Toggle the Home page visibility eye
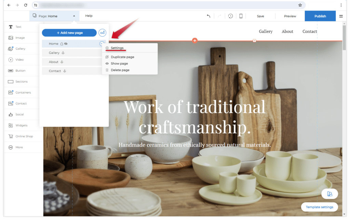The width and height of the screenshot is (350, 220). (66, 44)
